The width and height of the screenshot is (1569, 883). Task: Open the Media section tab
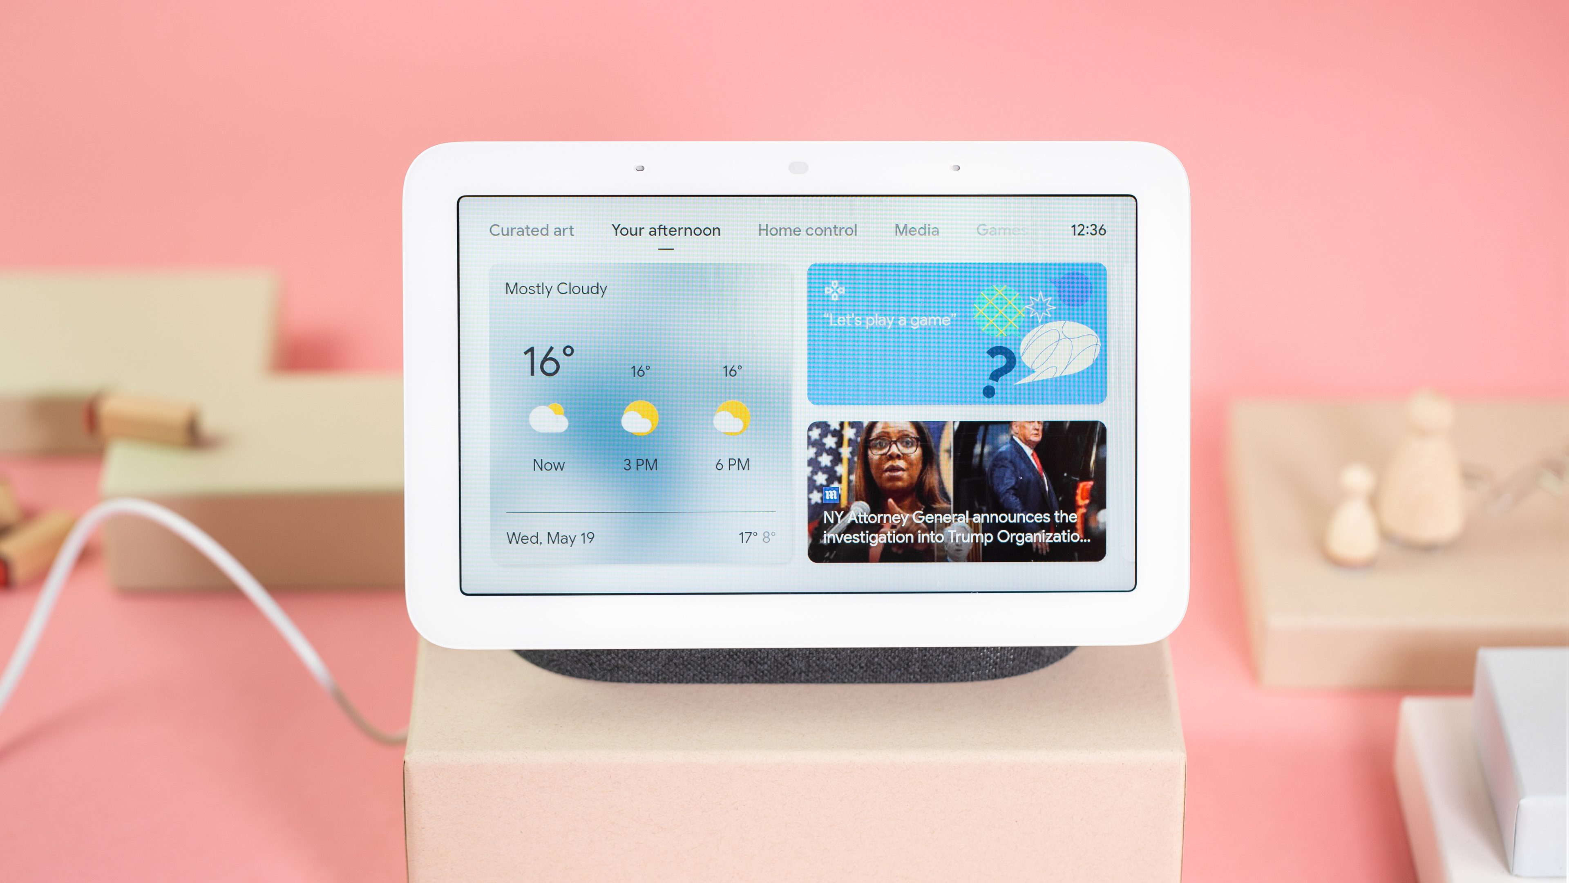(916, 230)
